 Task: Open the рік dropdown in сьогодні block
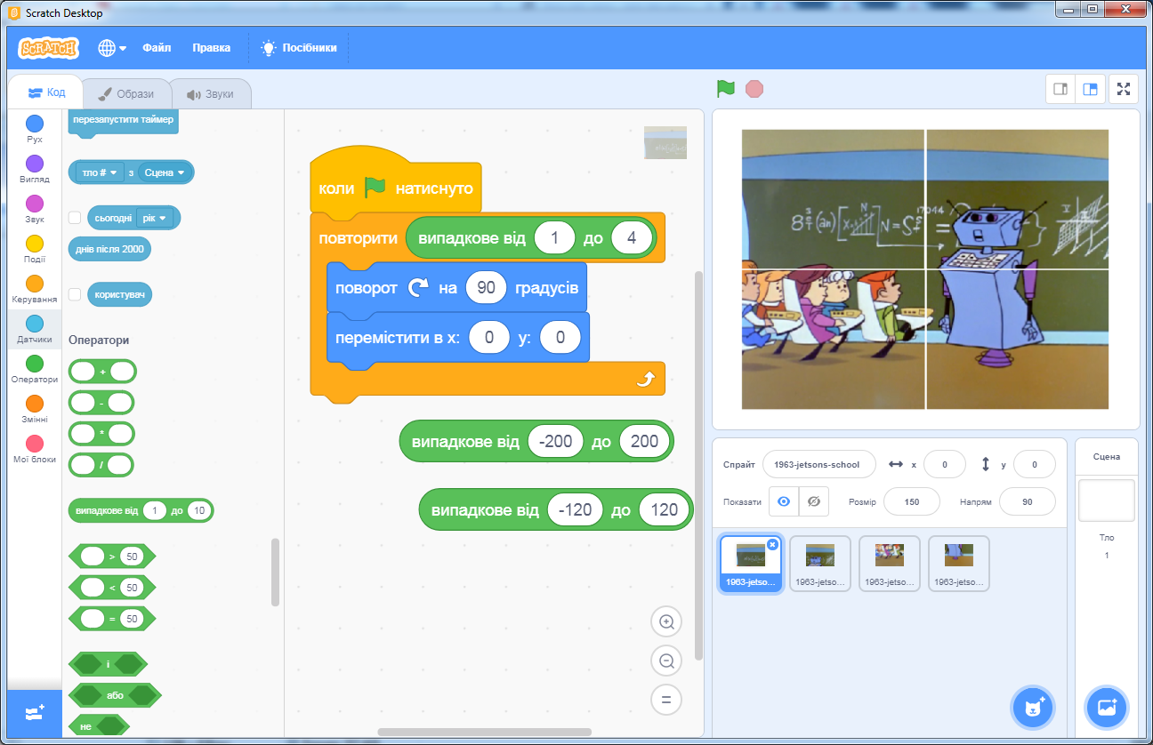click(155, 218)
